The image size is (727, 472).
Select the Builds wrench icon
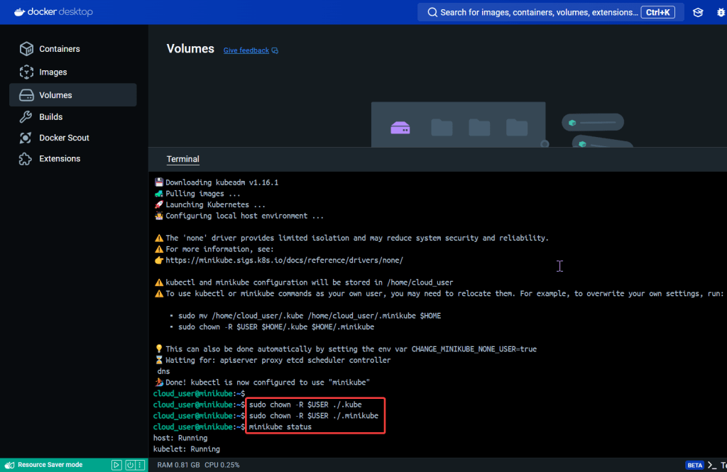pos(26,116)
